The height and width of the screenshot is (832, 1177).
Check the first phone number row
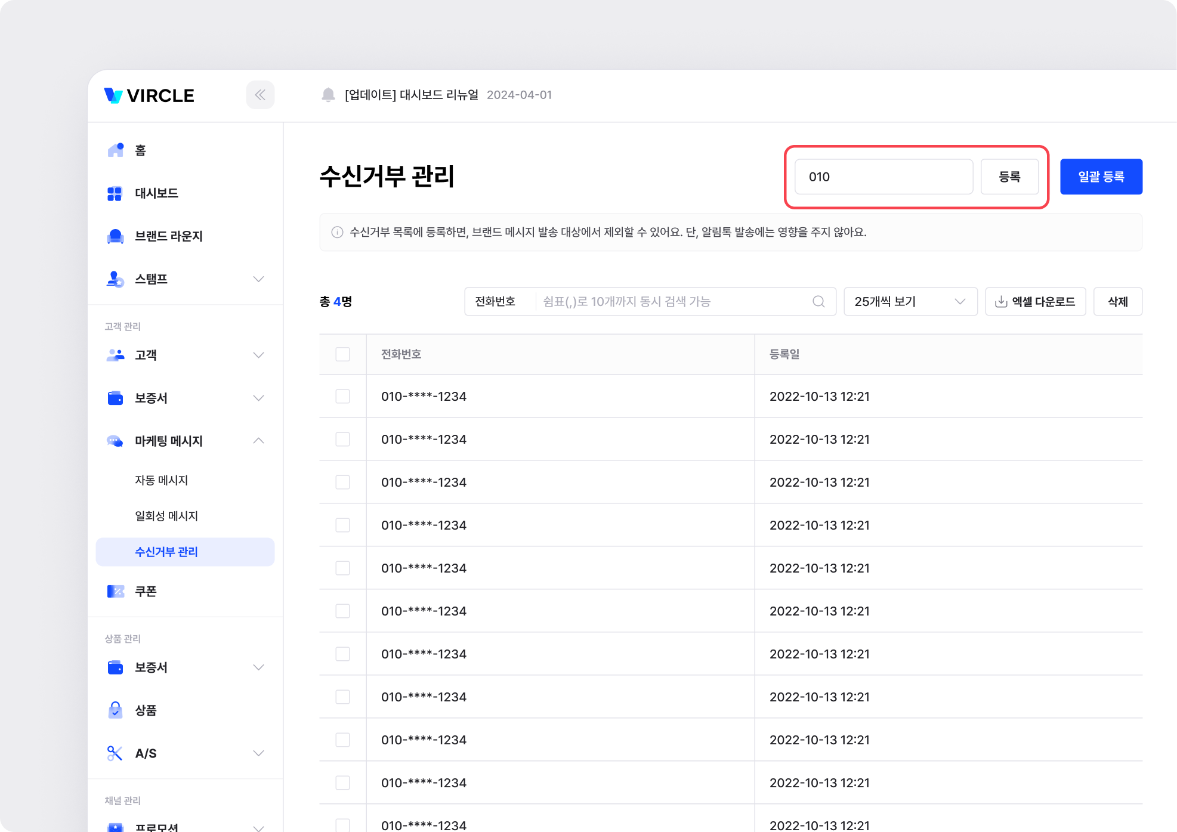coord(342,397)
